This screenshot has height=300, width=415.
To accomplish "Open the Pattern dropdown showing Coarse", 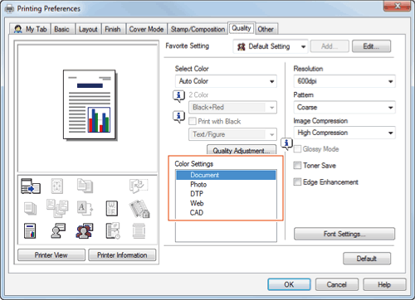I will pyautogui.click(x=344, y=107).
